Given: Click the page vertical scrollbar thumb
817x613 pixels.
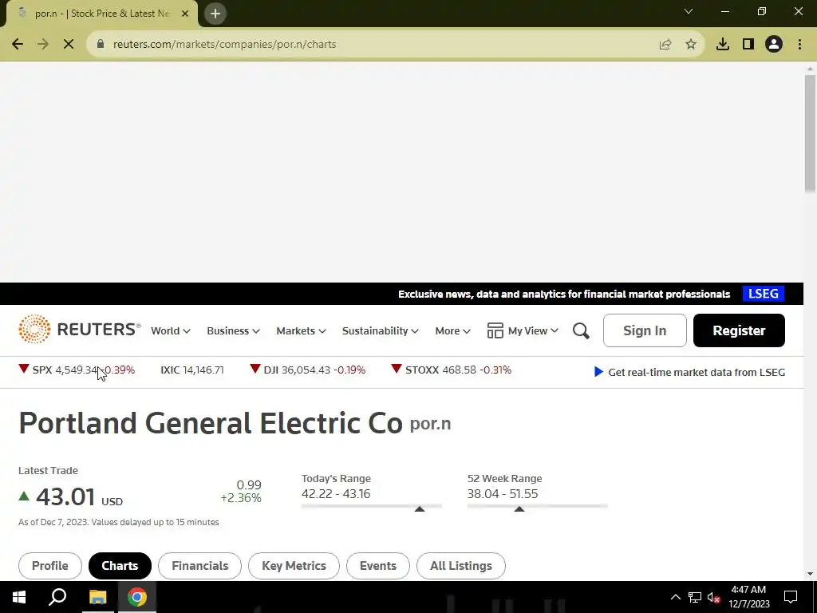Looking at the screenshot, I should point(811,133).
